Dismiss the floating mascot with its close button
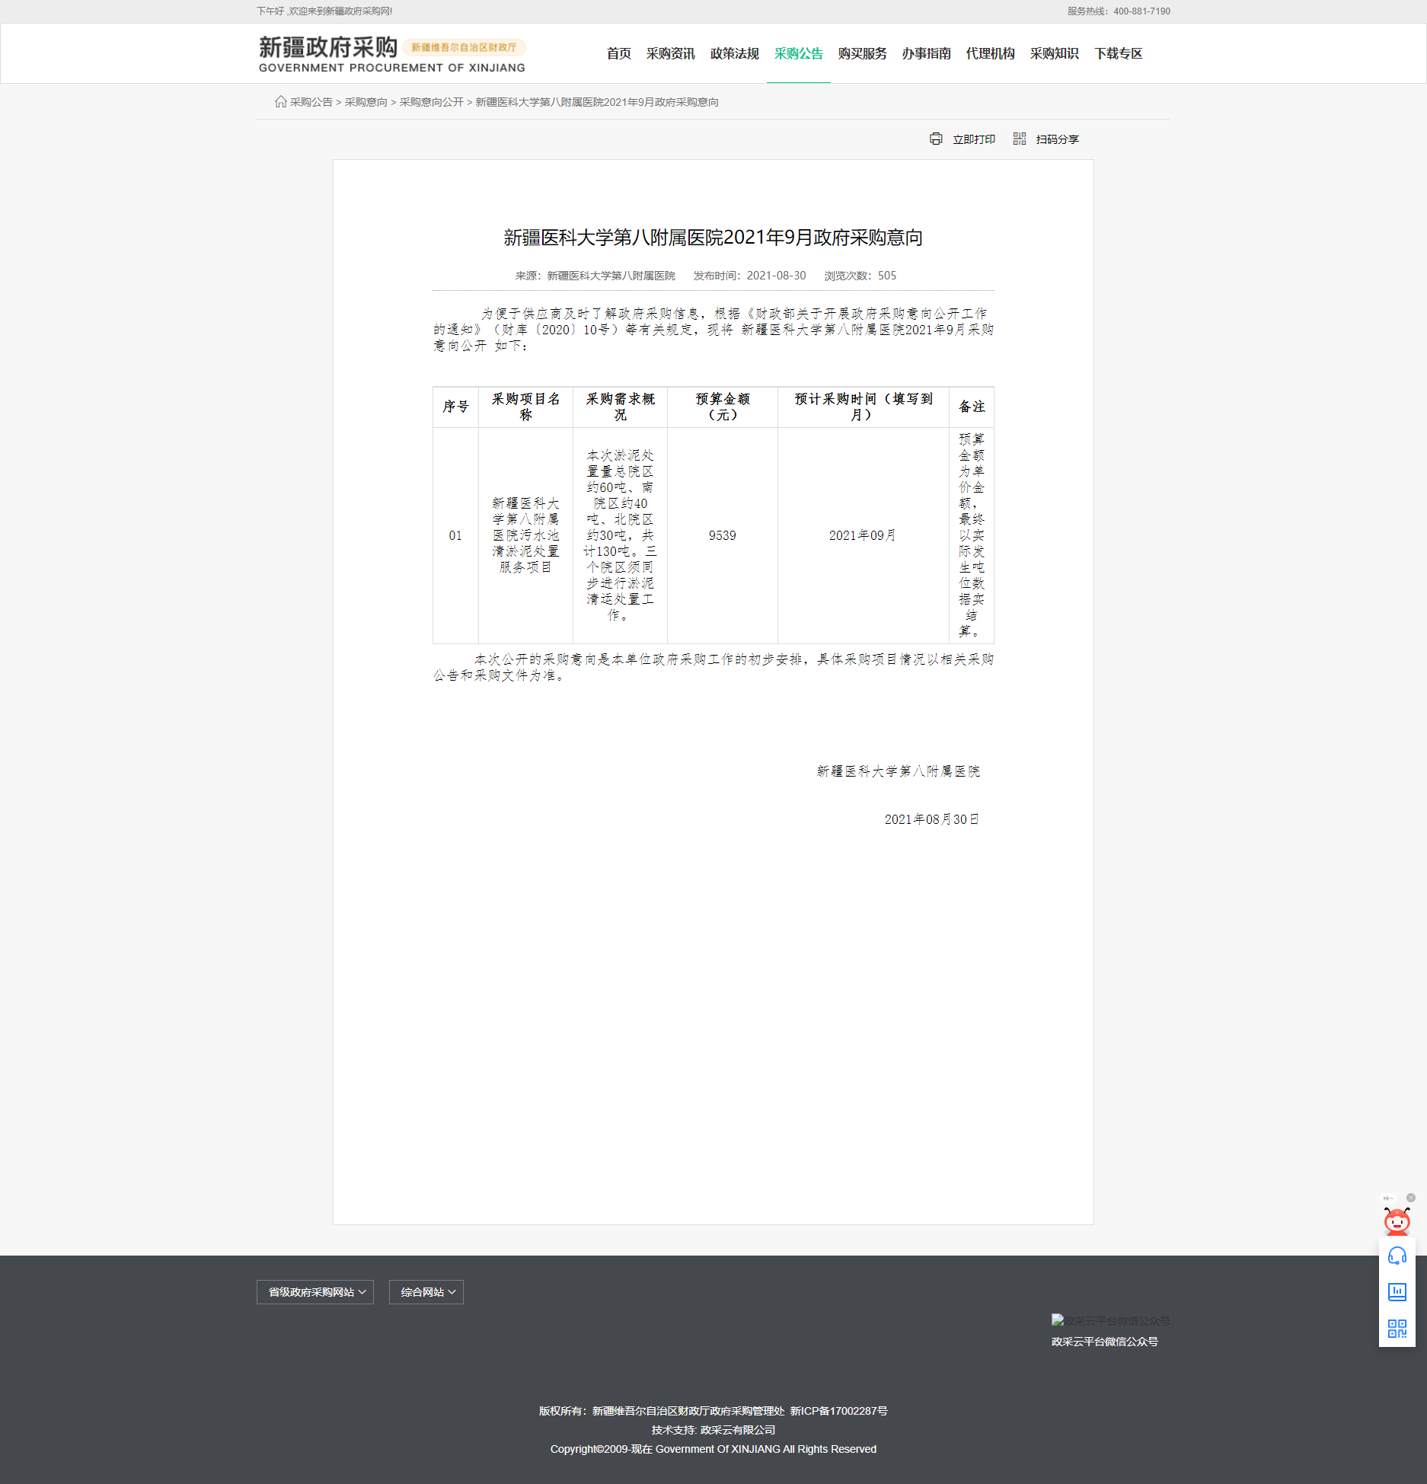Screen dimensions: 1427x1484 1410,1198
